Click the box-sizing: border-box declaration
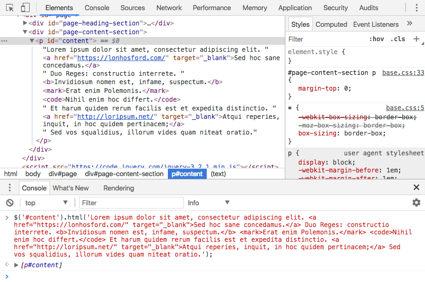The image size is (425, 282). tap(342, 133)
